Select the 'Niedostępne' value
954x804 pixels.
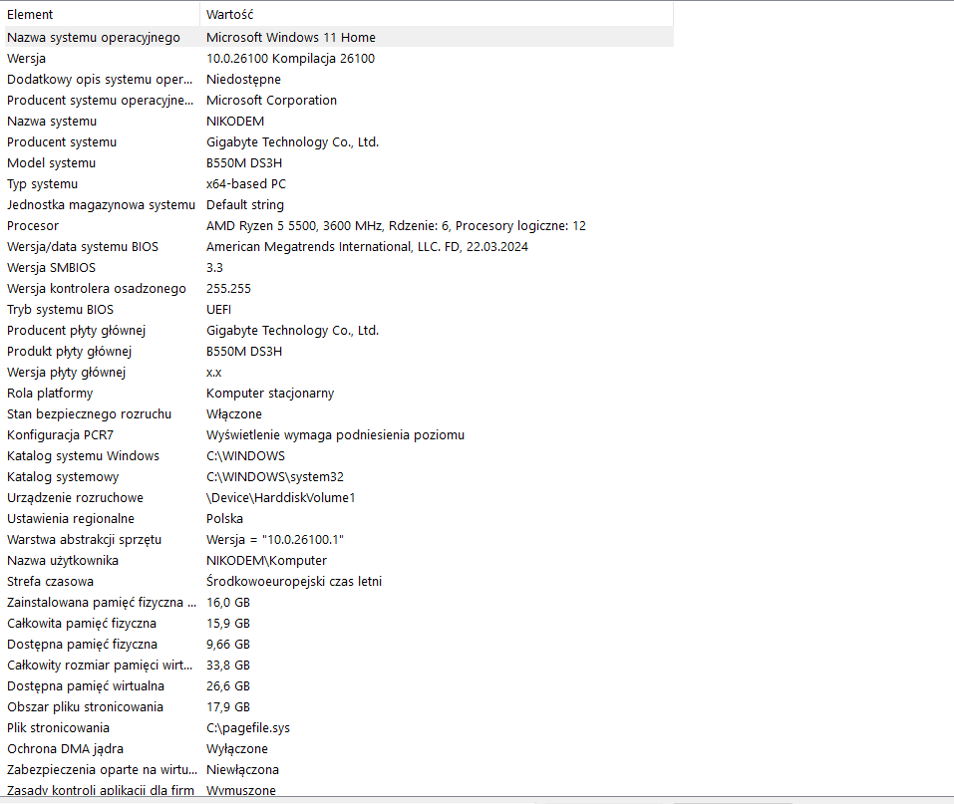243,80
